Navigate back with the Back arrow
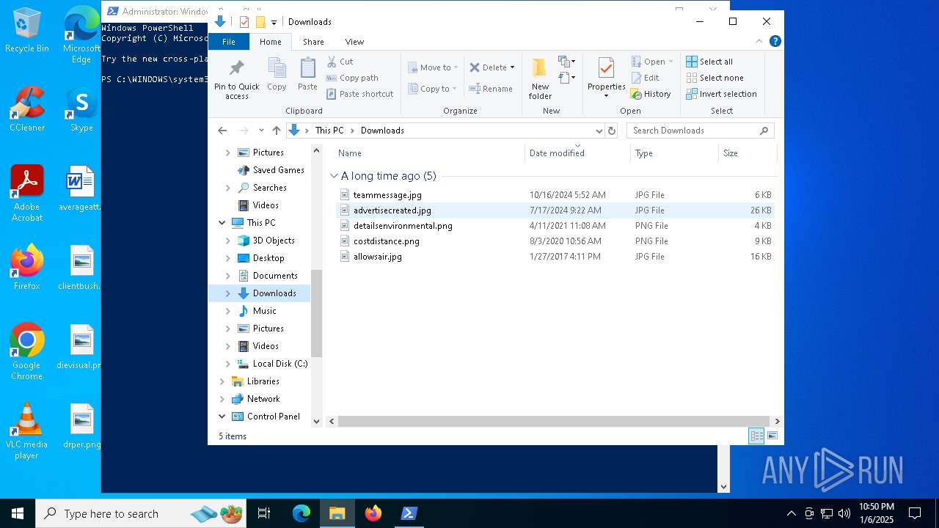Viewport: 939px width, 528px height. pos(222,131)
